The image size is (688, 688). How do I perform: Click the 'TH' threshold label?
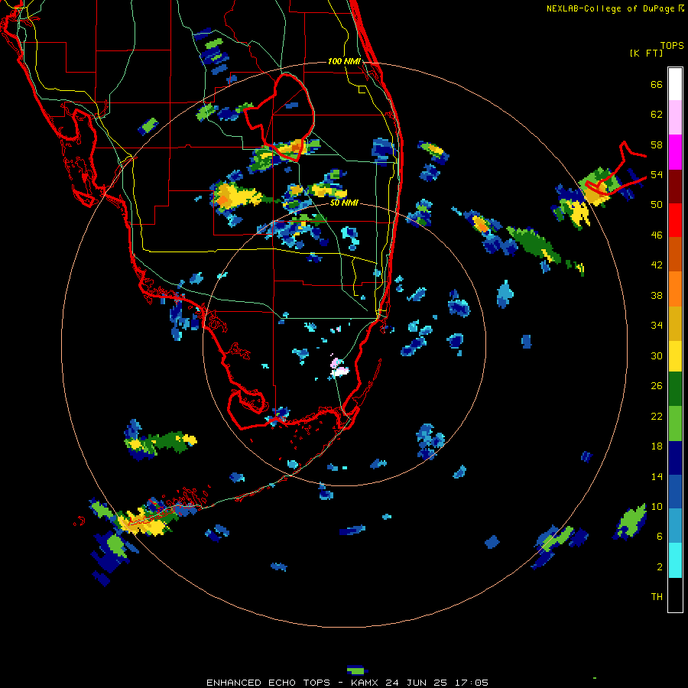coord(657,597)
